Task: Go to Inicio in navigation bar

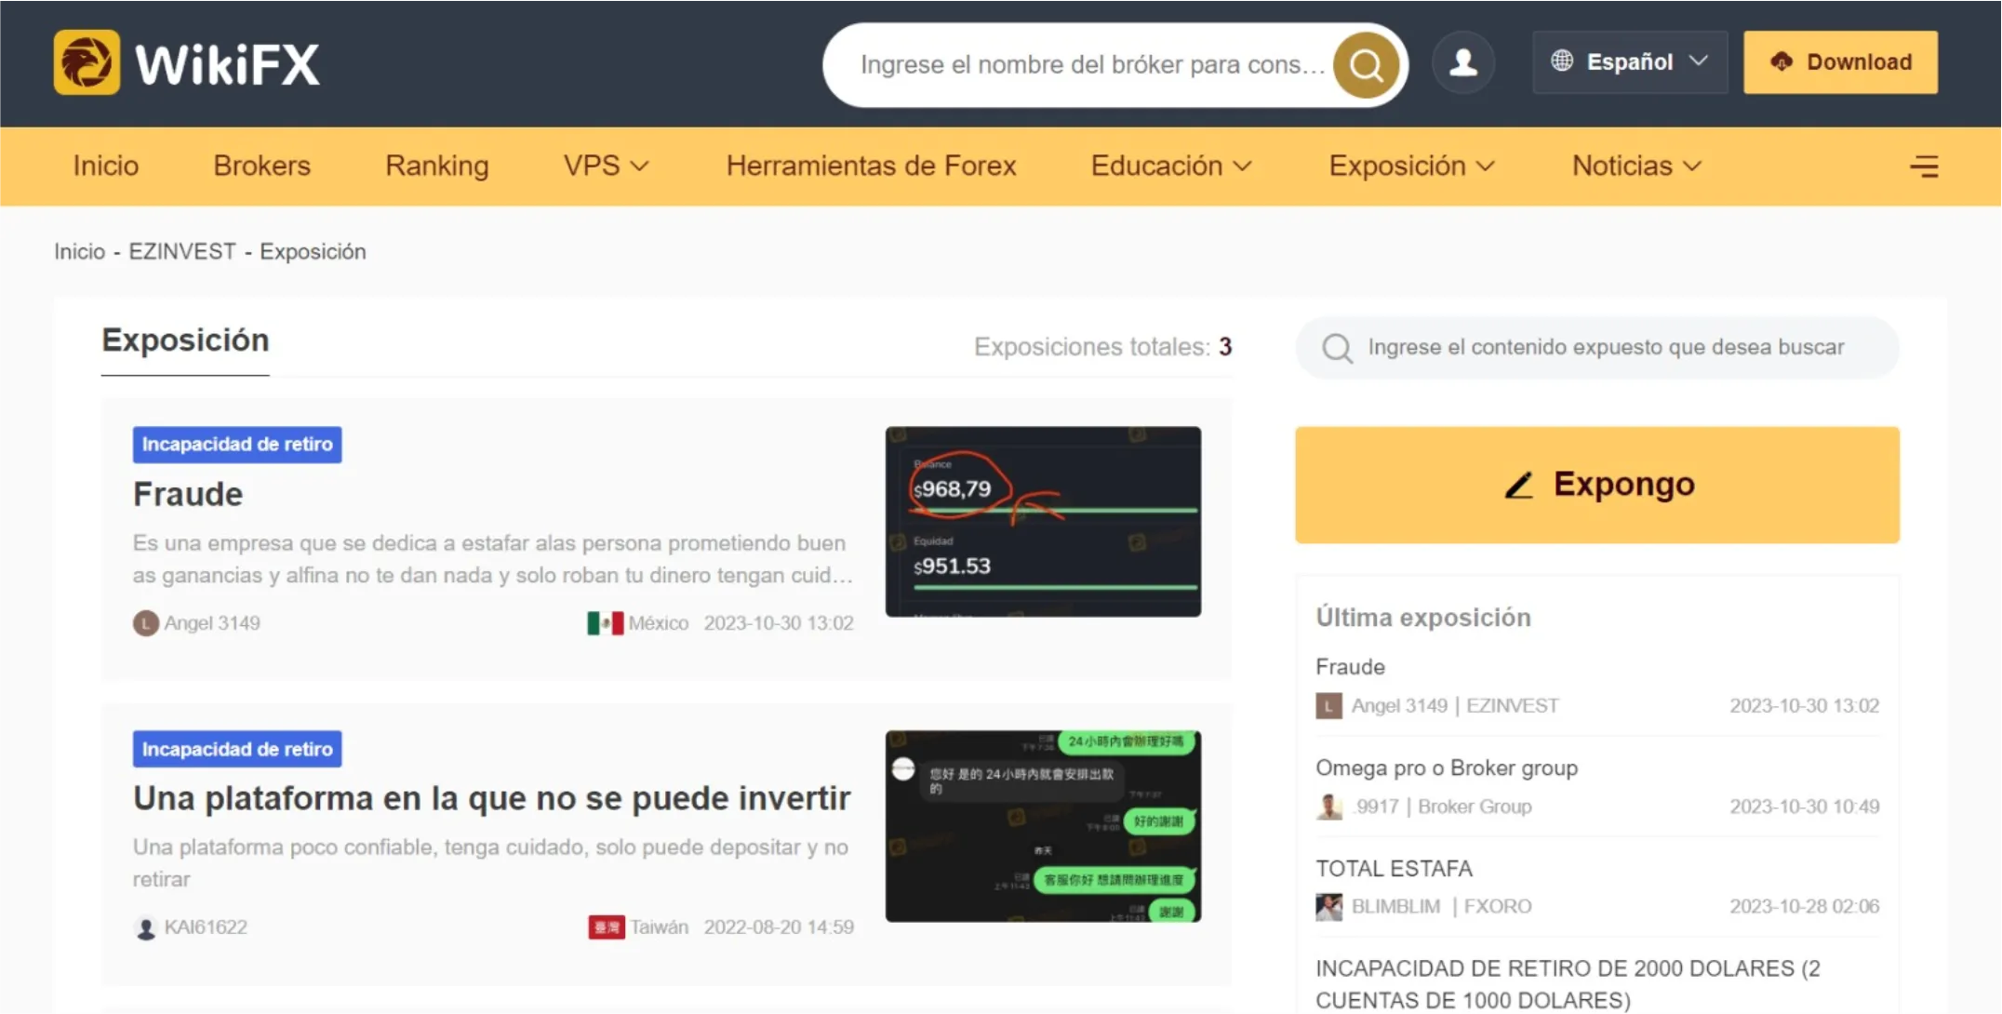Action: coord(106,166)
